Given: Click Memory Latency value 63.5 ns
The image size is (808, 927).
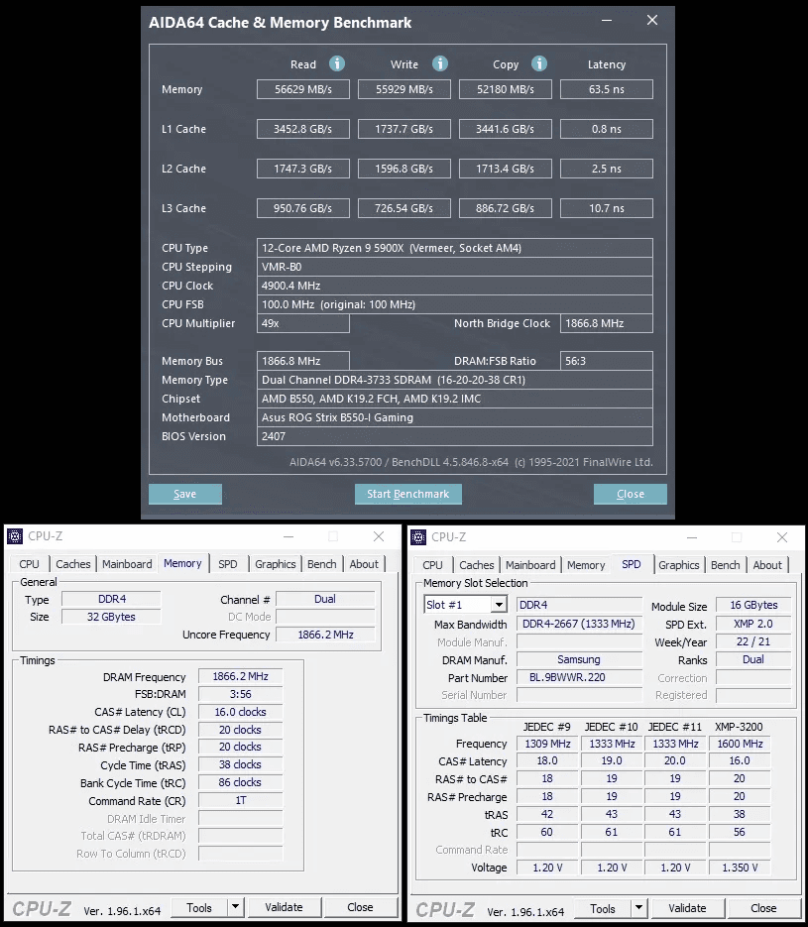Looking at the screenshot, I should coord(607,89).
